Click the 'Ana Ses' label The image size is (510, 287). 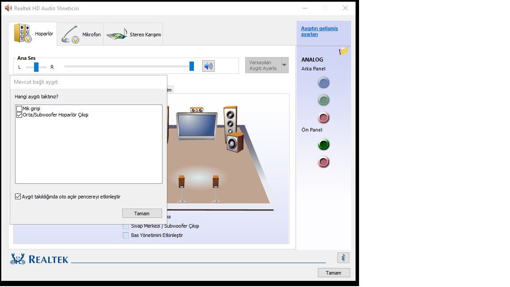pyautogui.click(x=27, y=58)
